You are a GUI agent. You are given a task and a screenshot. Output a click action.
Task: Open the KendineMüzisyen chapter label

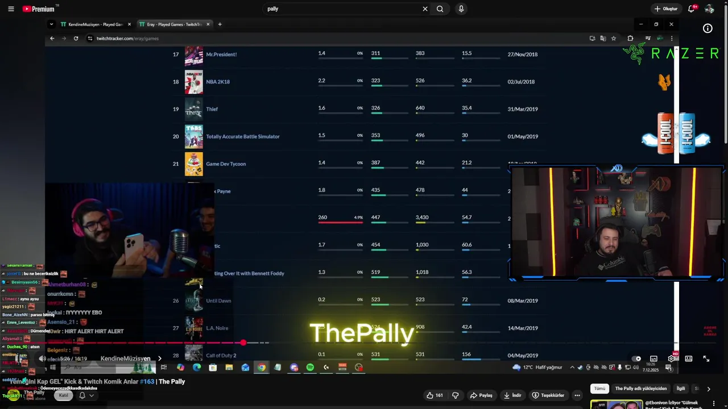(125, 358)
